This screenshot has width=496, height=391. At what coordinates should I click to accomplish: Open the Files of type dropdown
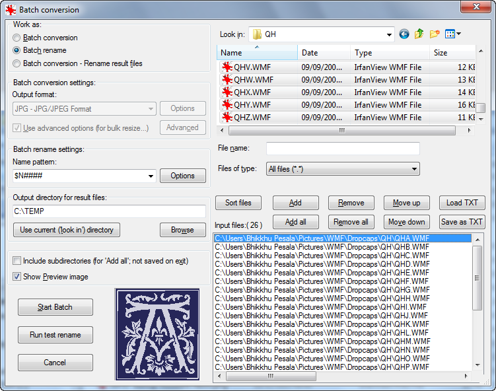(414, 169)
